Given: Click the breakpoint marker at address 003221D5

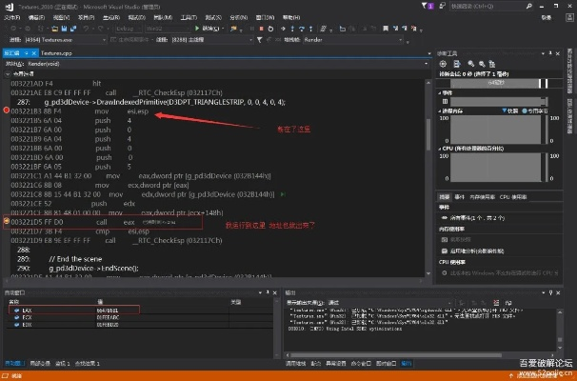Looking at the screenshot, I should 8,221.
